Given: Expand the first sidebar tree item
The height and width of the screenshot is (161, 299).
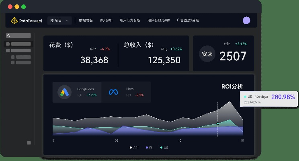Looking at the screenshot, I should (x=8, y=44).
